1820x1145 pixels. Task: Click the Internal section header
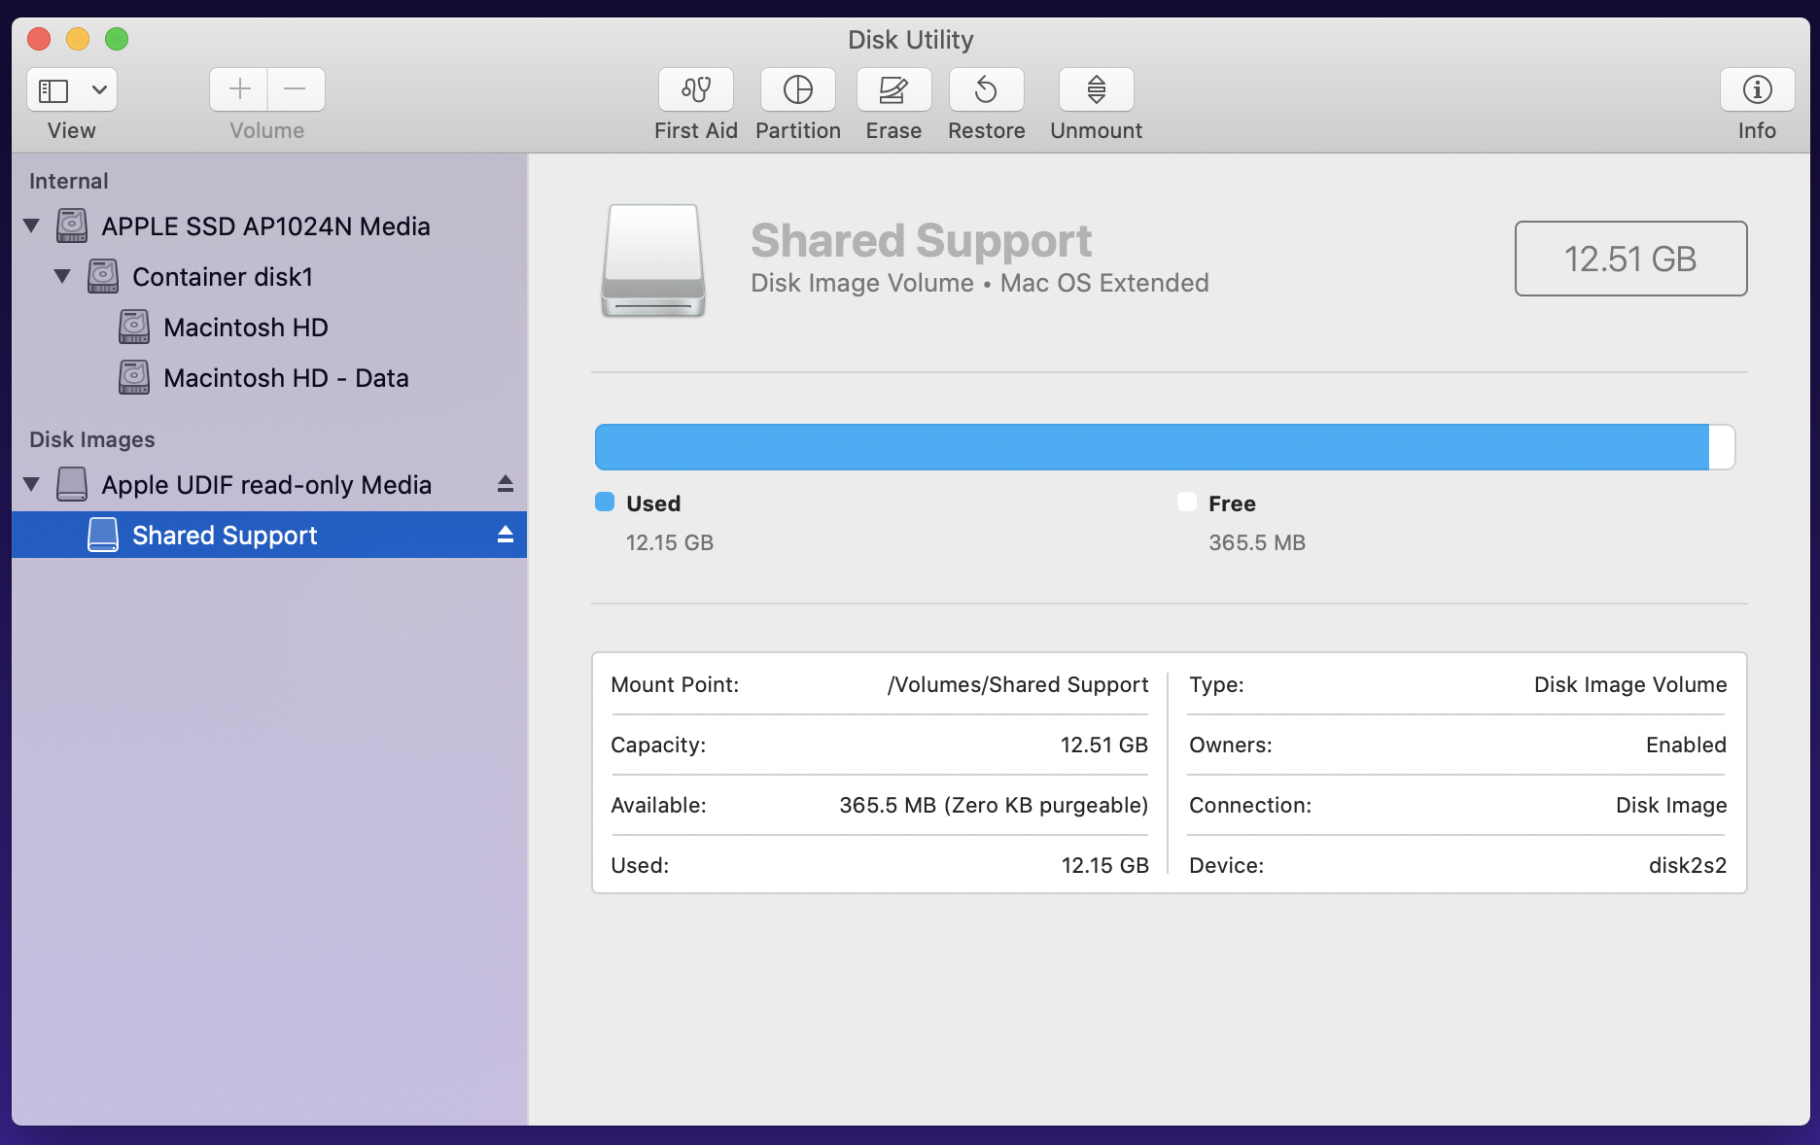pyautogui.click(x=68, y=181)
